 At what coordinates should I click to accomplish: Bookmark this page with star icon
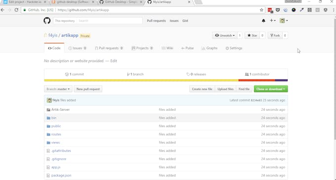click(x=261, y=10)
